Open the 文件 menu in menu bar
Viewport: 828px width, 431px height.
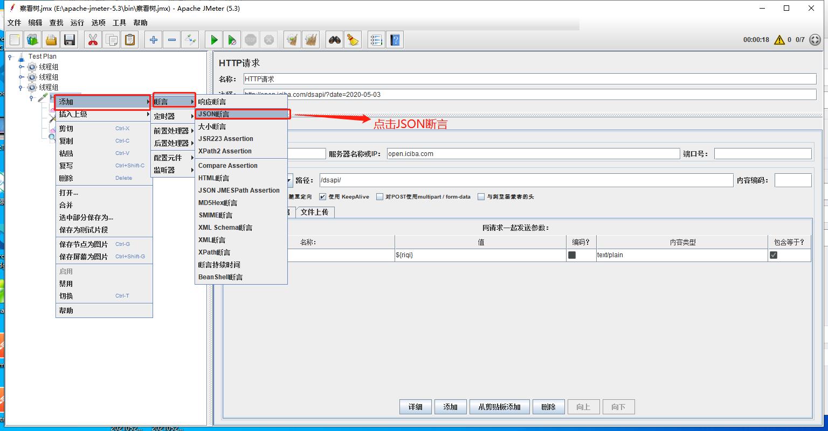15,23
